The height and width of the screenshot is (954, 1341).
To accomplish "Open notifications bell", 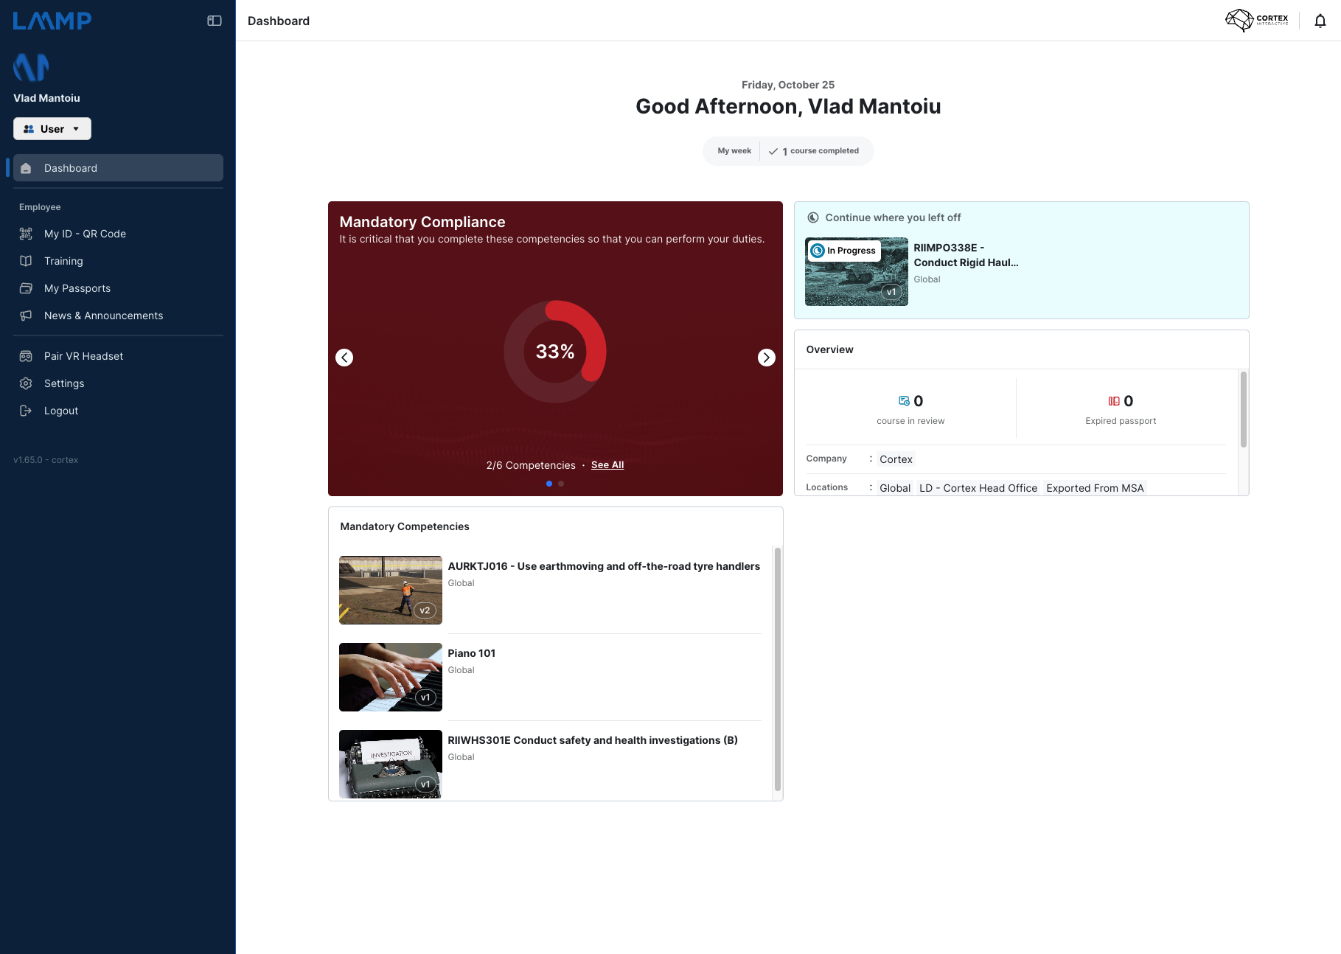I will click(1320, 21).
